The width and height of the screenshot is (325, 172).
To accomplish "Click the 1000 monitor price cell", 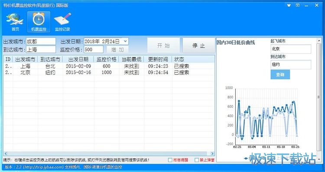I will click(106, 72).
